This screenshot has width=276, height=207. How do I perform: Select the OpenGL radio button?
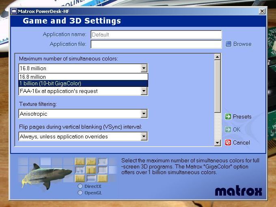(x=80, y=193)
